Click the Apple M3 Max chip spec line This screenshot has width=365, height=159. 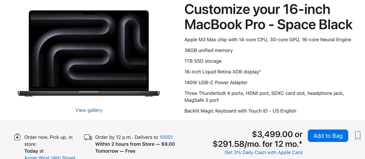click(x=268, y=39)
